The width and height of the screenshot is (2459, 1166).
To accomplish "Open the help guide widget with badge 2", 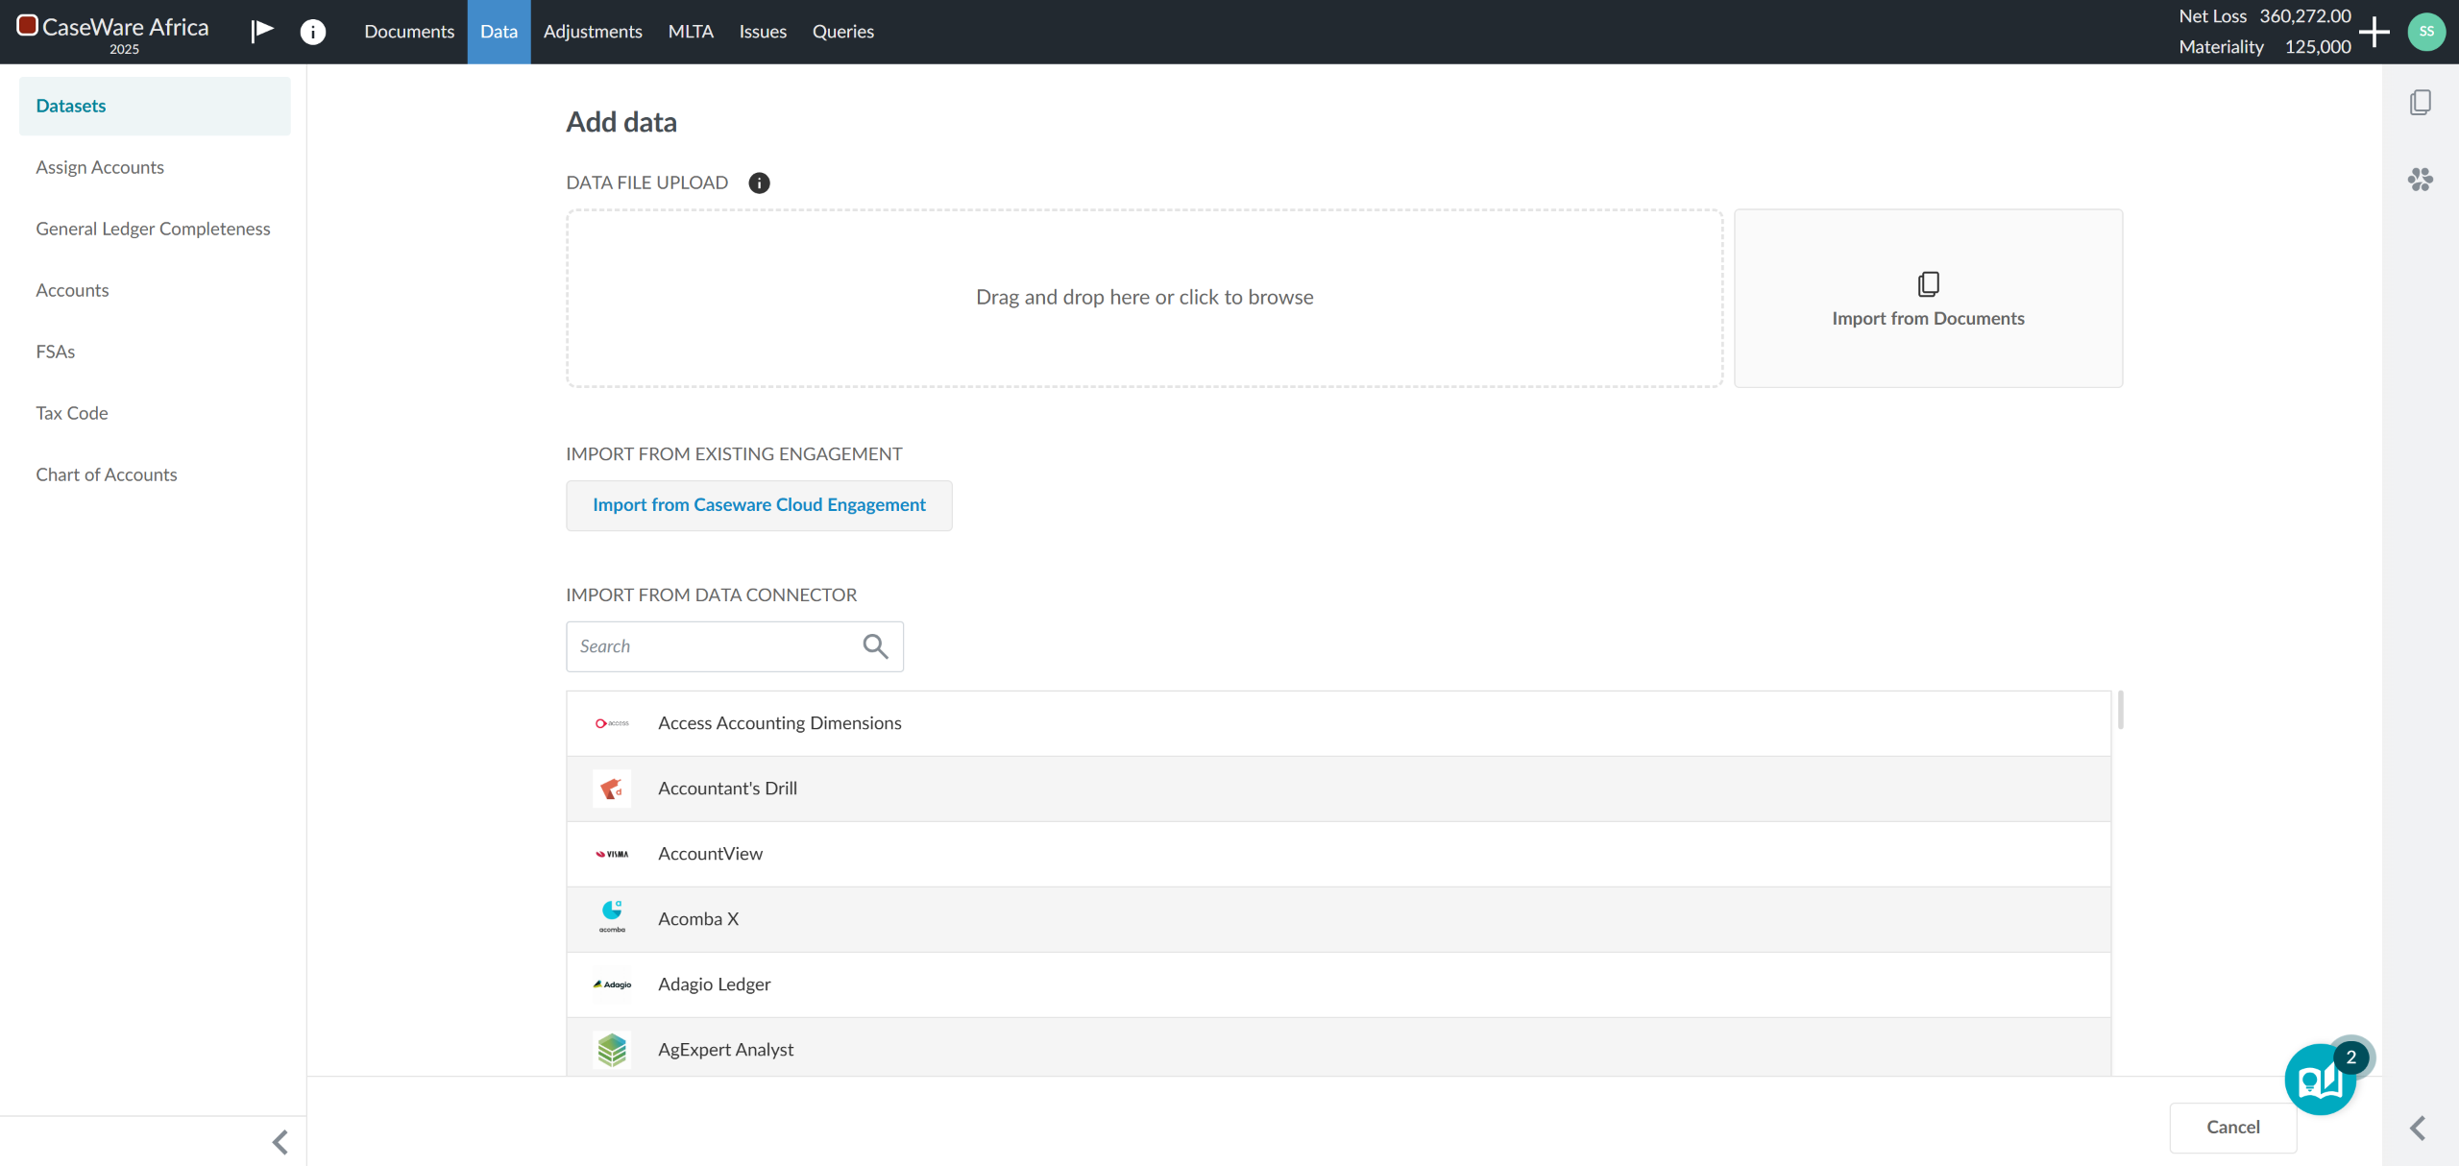I will [x=2320, y=1080].
